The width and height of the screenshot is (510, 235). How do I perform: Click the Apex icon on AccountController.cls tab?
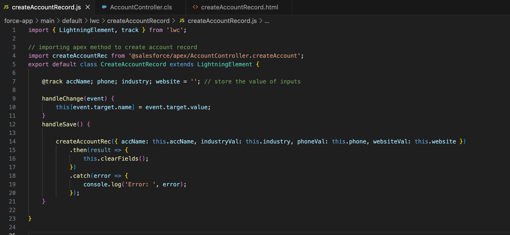104,7
